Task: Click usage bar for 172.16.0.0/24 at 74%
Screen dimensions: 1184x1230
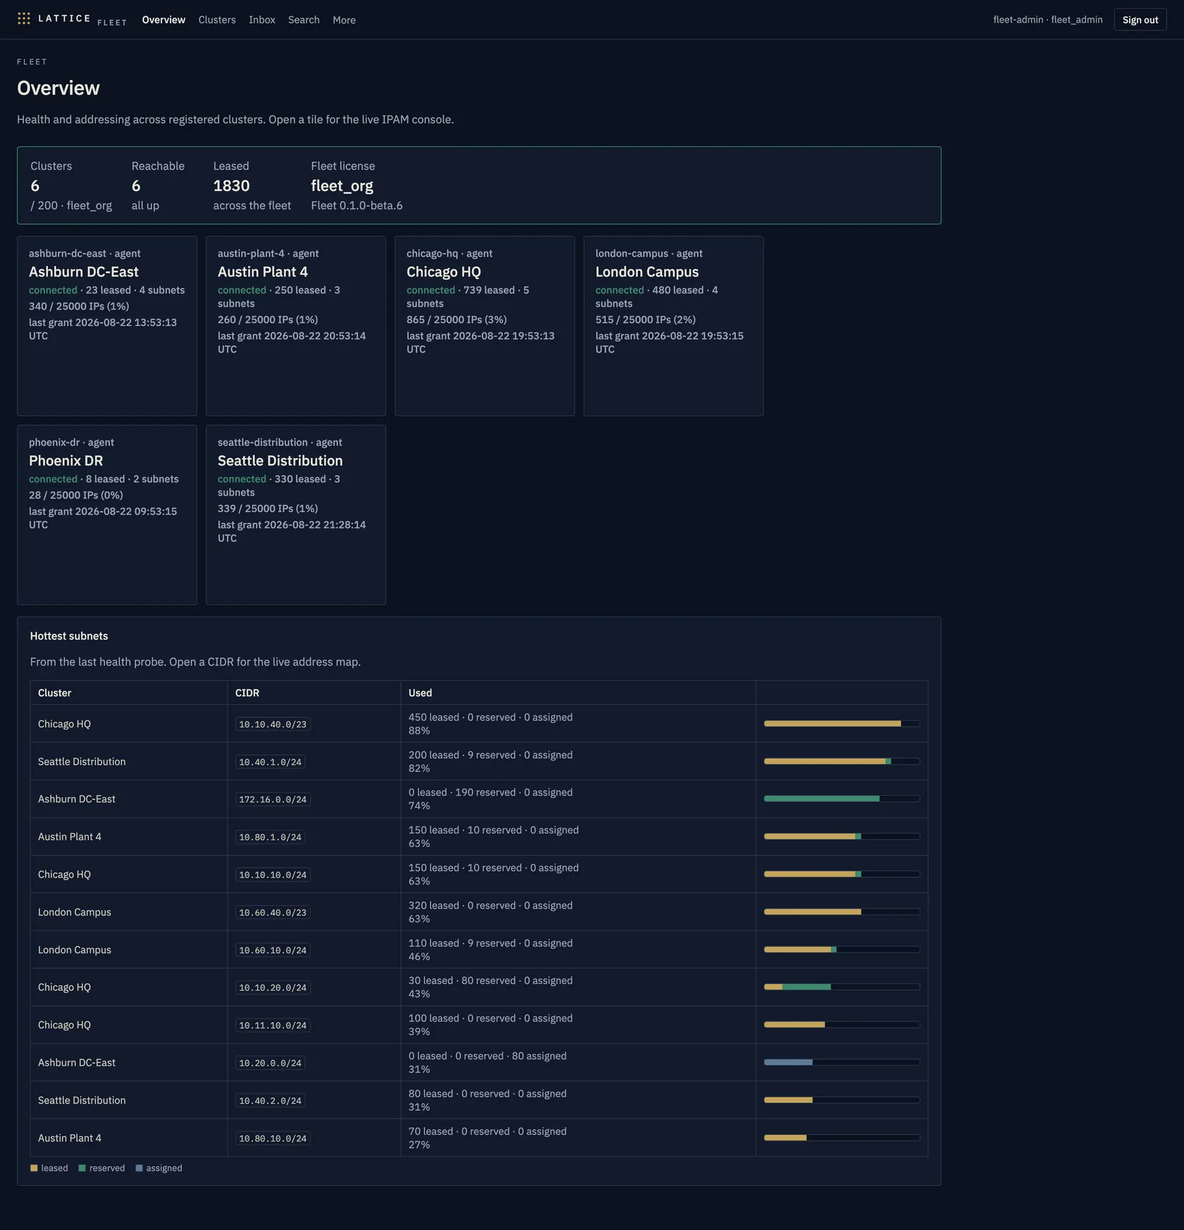Action: [x=841, y=799]
